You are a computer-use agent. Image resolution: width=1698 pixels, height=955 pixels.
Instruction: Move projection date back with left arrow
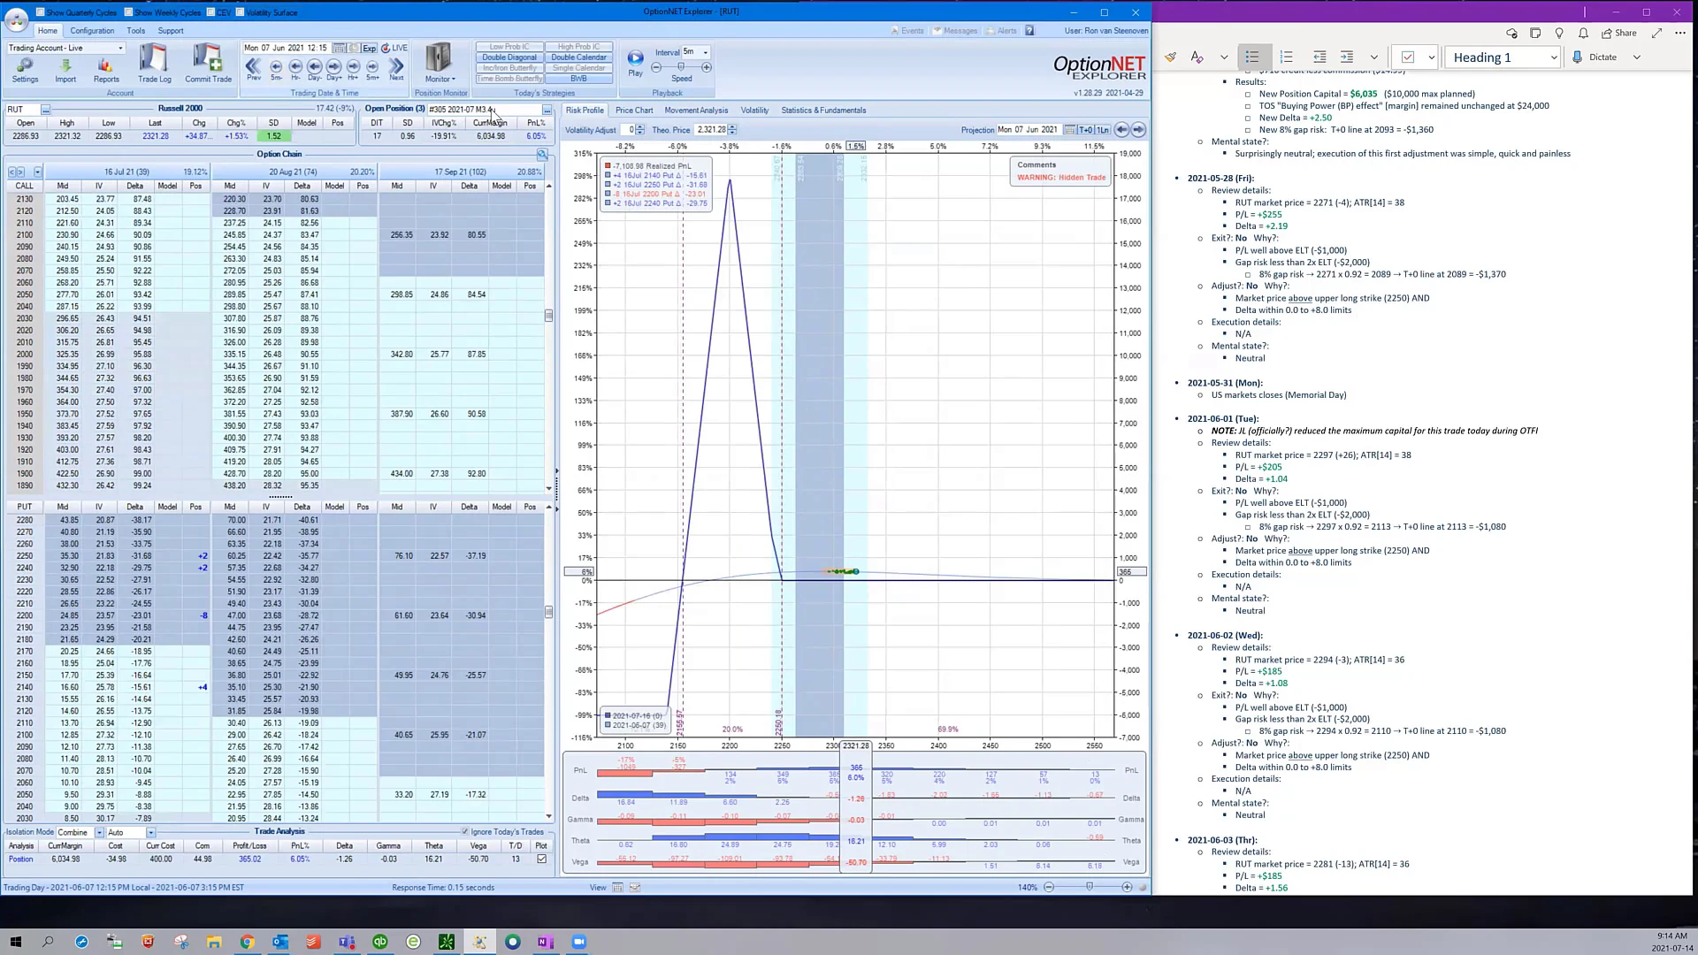point(1121,130)
